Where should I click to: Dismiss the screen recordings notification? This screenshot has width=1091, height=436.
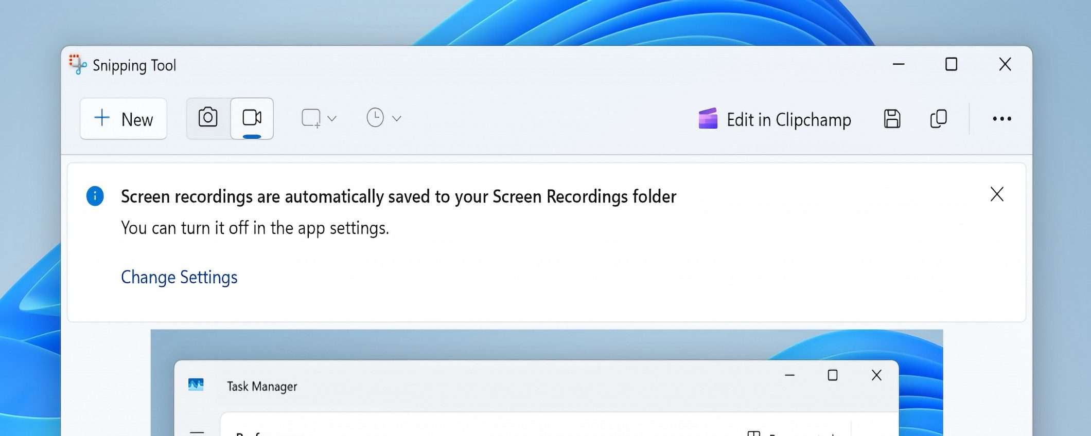[997, 194]
